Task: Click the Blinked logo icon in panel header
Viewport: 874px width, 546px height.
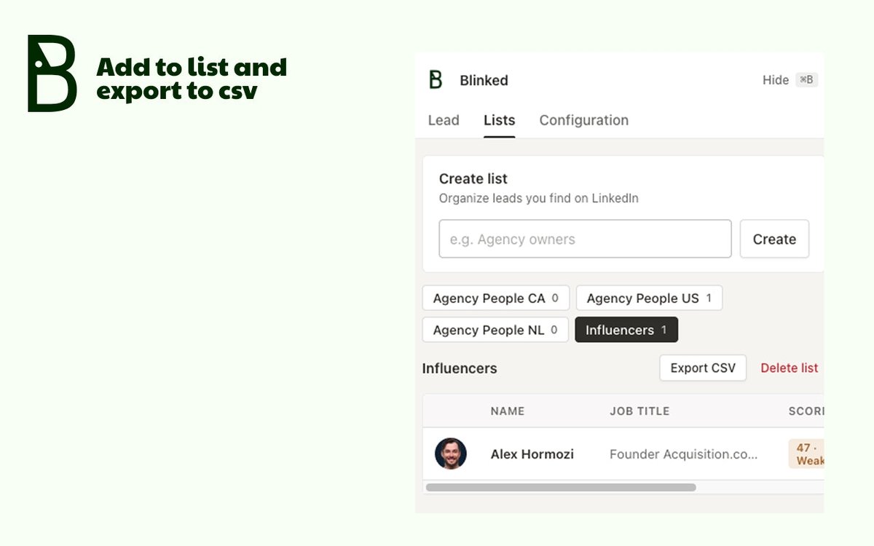Action: [436, 79]
